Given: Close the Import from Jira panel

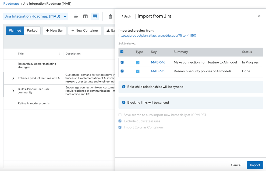Looking at the screenshot, I should [259, 16].
